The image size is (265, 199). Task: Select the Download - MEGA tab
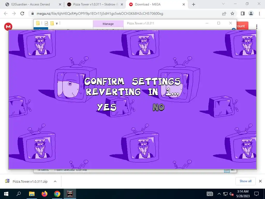click(148, 4)
